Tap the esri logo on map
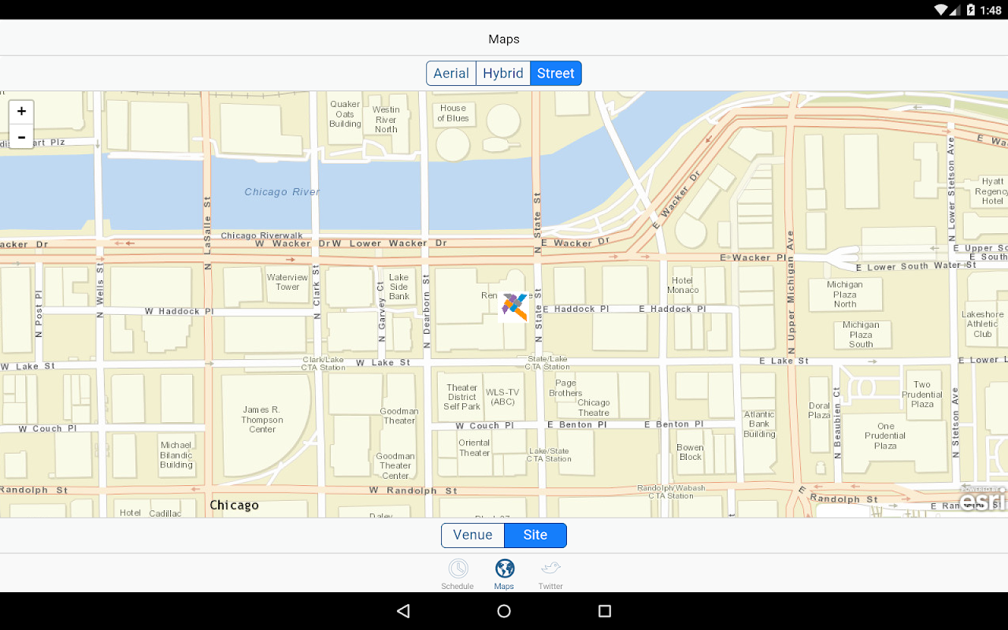 (984, 499)
